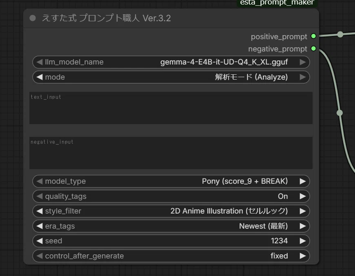
Task: Click quality_tags right arrow
Action: 303,196
